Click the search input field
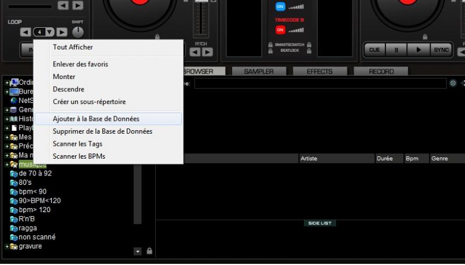Viewport: 465px width, 265px height. (x=321, y=83)
